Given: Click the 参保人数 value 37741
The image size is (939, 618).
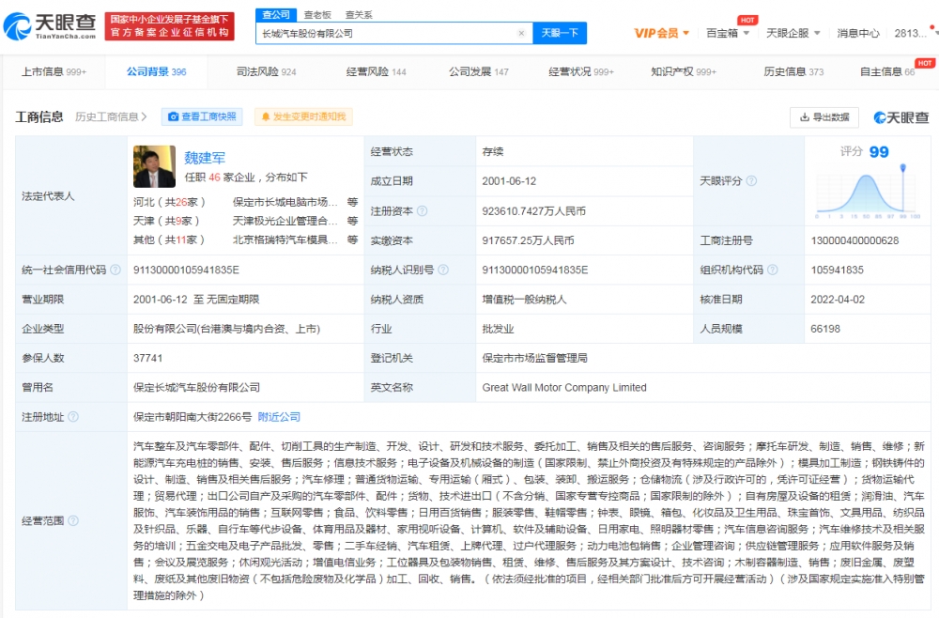Looking at the screenshot, I should [148, 358].
